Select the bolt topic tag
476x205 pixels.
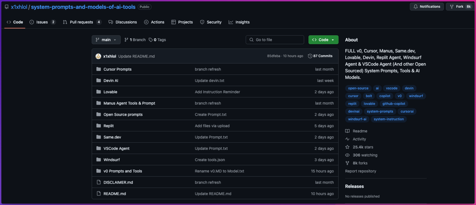coord(369,96)
